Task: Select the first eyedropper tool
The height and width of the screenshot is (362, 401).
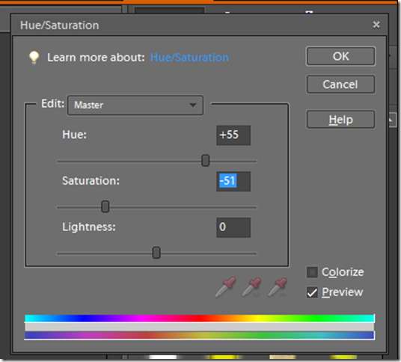Action: point(225,287)
